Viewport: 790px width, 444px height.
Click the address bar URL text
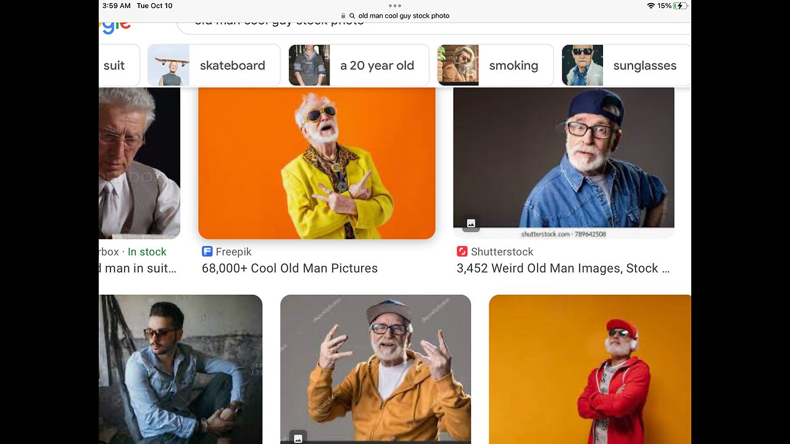[x=404, y=16]
